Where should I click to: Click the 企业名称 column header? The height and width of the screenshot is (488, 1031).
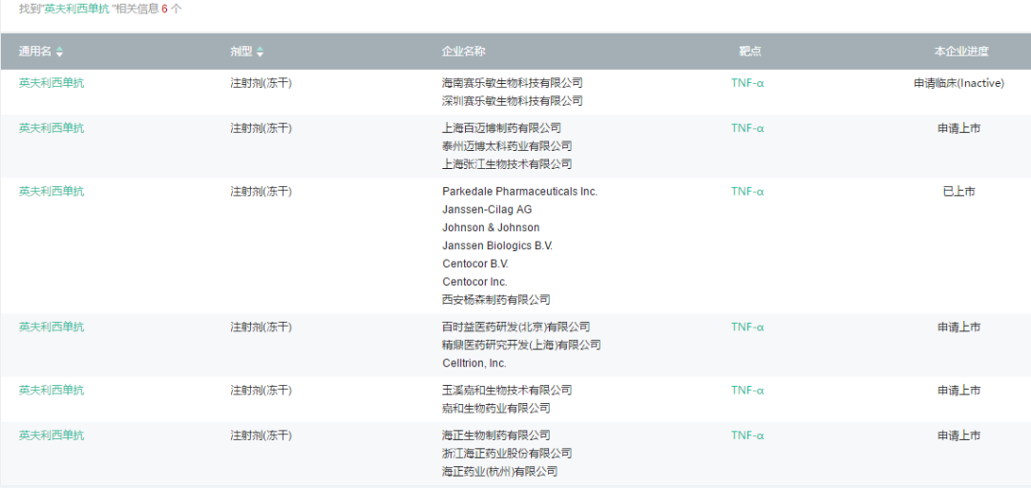click(x=463, y=52)
